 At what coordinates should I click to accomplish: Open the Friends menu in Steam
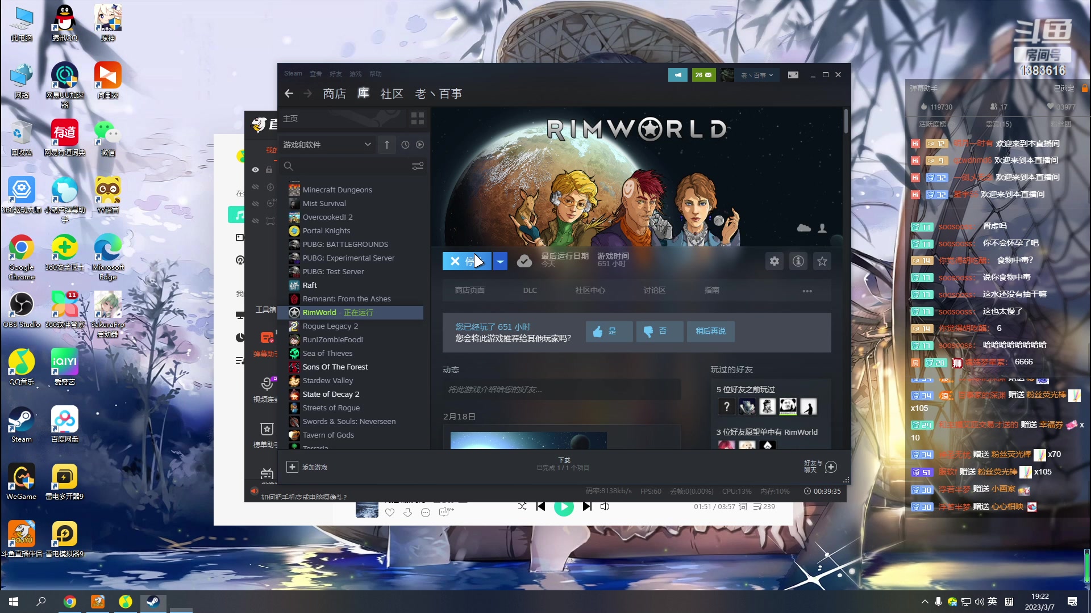(x=336, y=74)
